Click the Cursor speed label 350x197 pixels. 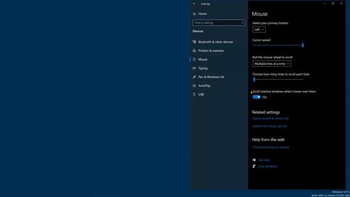[261, 40]
